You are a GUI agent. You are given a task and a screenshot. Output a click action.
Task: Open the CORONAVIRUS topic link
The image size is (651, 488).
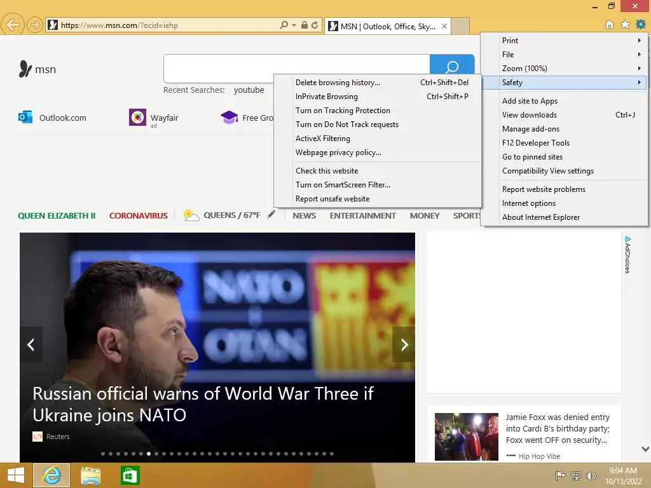138,216
